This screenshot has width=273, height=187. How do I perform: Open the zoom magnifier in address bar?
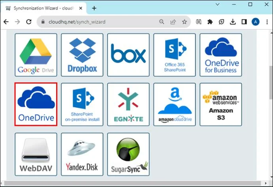point(161,22)
